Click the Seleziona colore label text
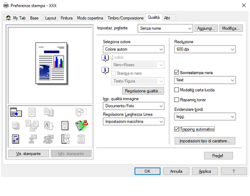Screen dimensions: 250x196 (x=116, y=42)
